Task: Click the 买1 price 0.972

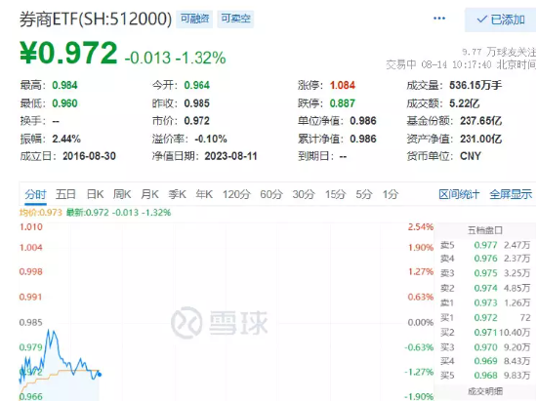Action: click(x=485, y=318)
